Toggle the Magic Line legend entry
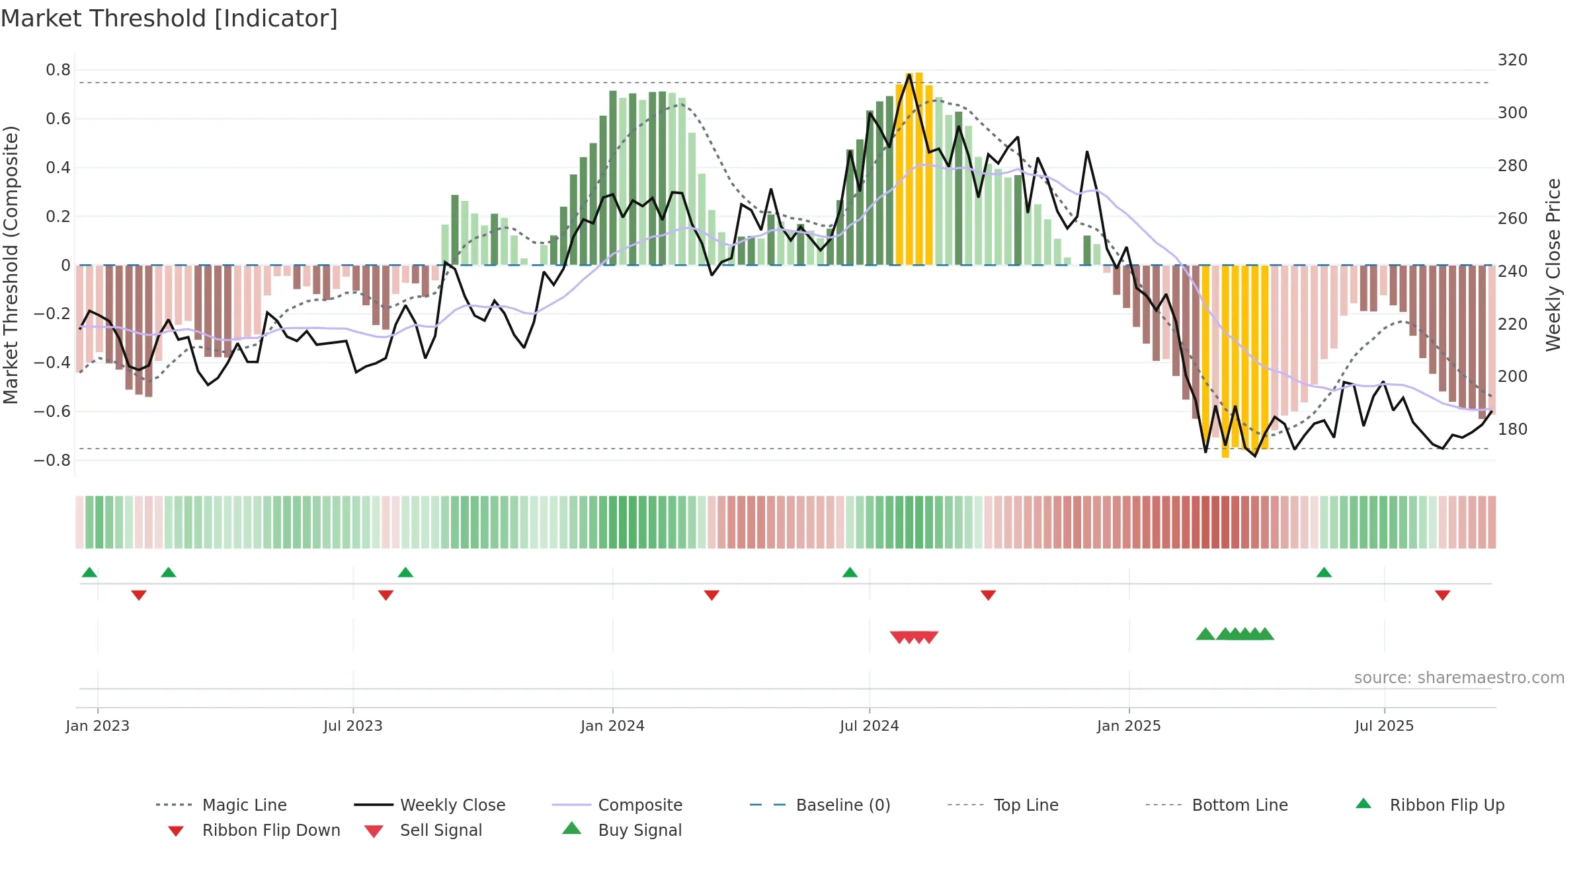The height and width of the screenshot is (892, 1587). pos(222,805)
